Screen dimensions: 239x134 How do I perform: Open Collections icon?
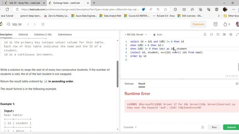click(201, 9)
